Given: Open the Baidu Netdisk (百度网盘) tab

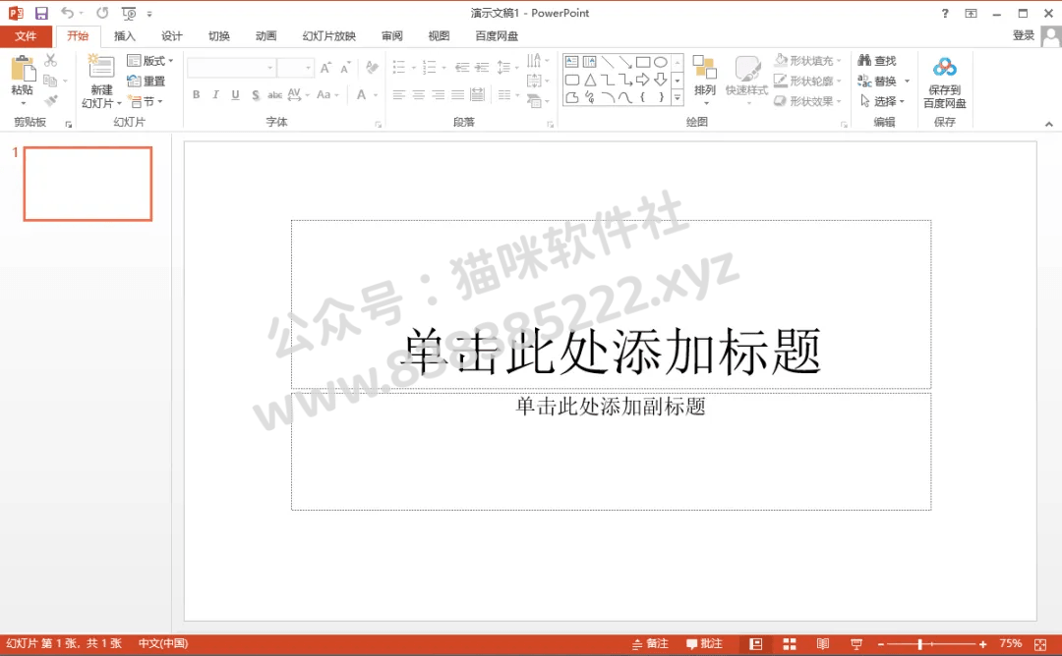Looking at the screenshot, I should (x=497, y=35).
